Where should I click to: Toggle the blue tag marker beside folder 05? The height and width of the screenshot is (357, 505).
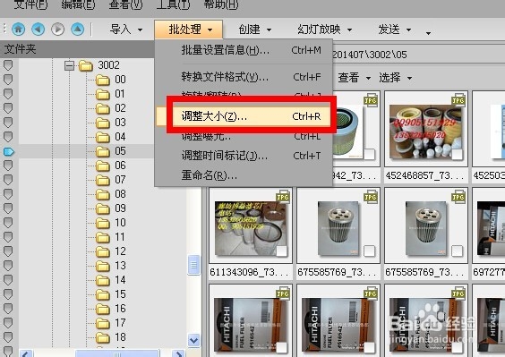coord(9,151)
